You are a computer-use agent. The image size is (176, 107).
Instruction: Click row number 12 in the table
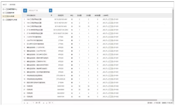click(x=24, y=58)
